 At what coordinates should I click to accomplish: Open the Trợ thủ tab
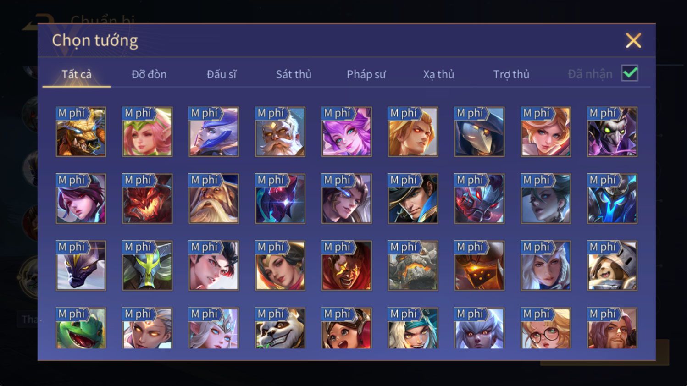tap(511, 74)
